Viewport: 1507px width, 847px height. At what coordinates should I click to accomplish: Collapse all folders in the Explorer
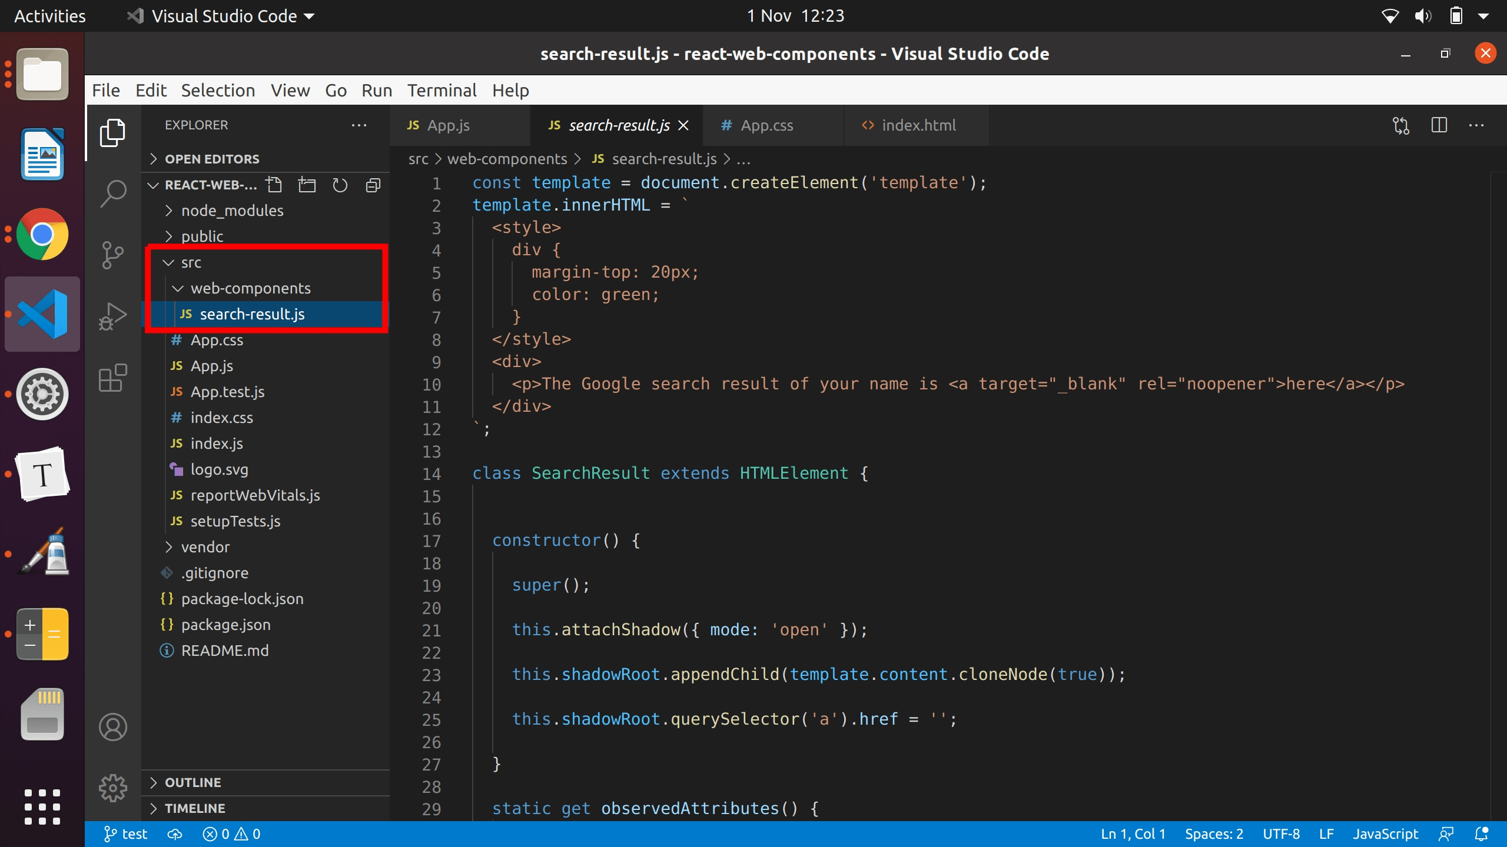[x=373, y=184]
